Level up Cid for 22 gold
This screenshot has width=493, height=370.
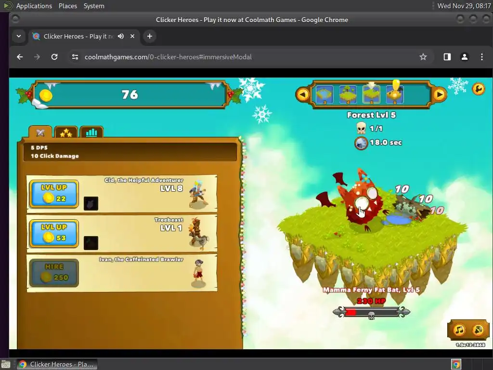(54, 194)
